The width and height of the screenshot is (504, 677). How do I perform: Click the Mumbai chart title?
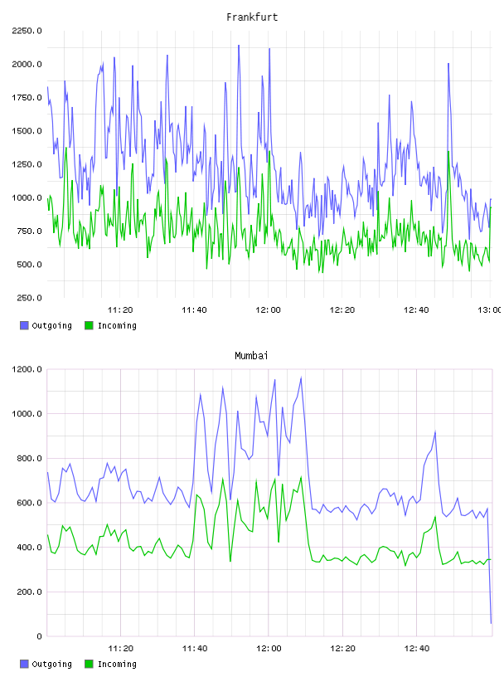(251, 356)
